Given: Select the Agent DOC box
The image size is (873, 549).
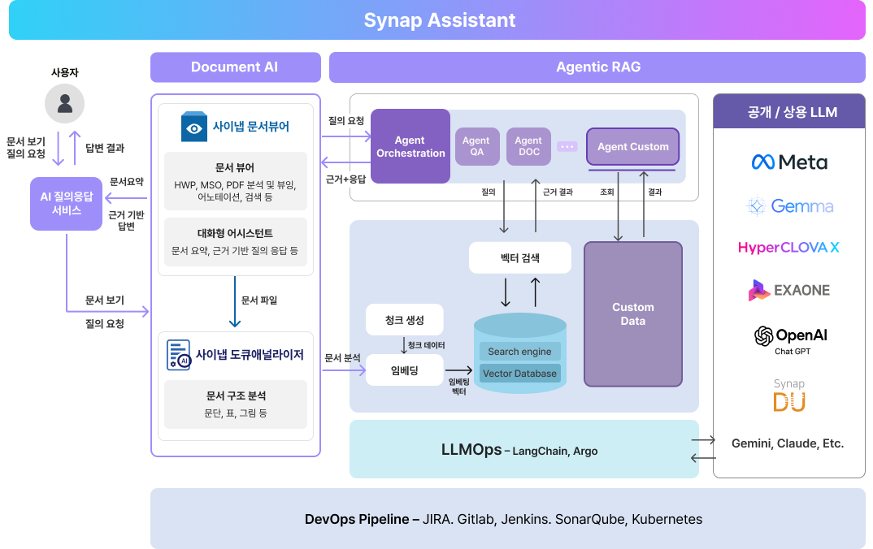Looking at the screenshot, I should [528, 147].
